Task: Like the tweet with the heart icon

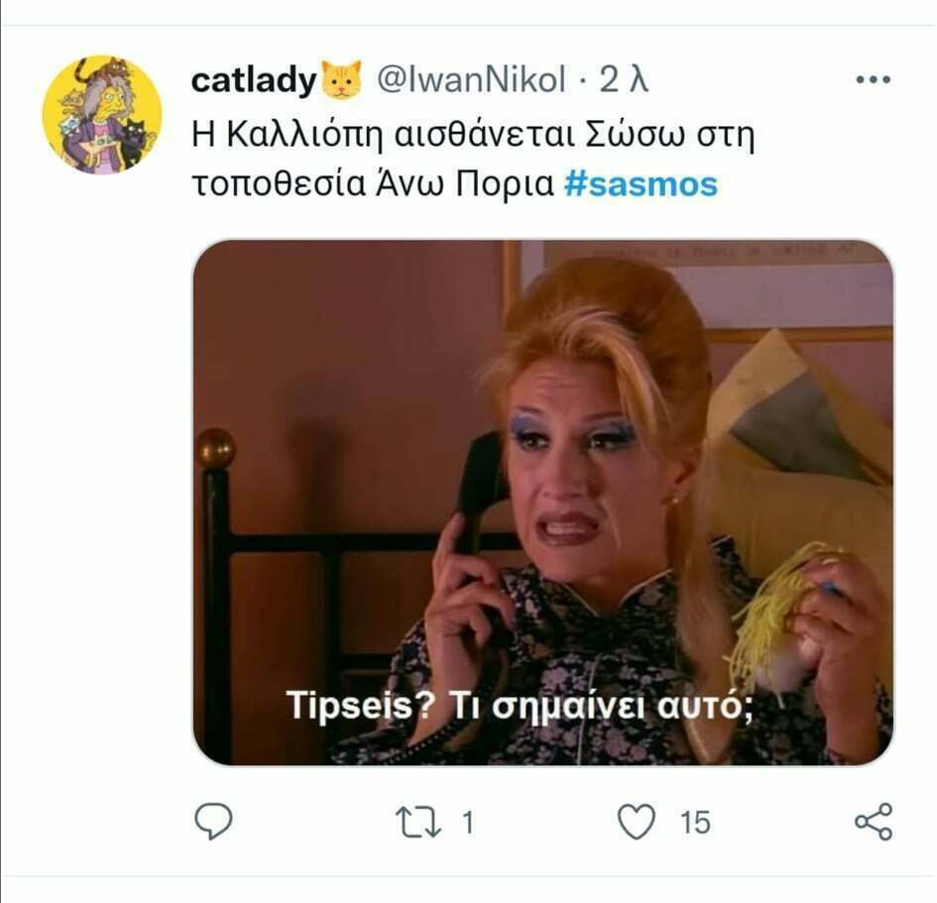Action: point(636,822)
